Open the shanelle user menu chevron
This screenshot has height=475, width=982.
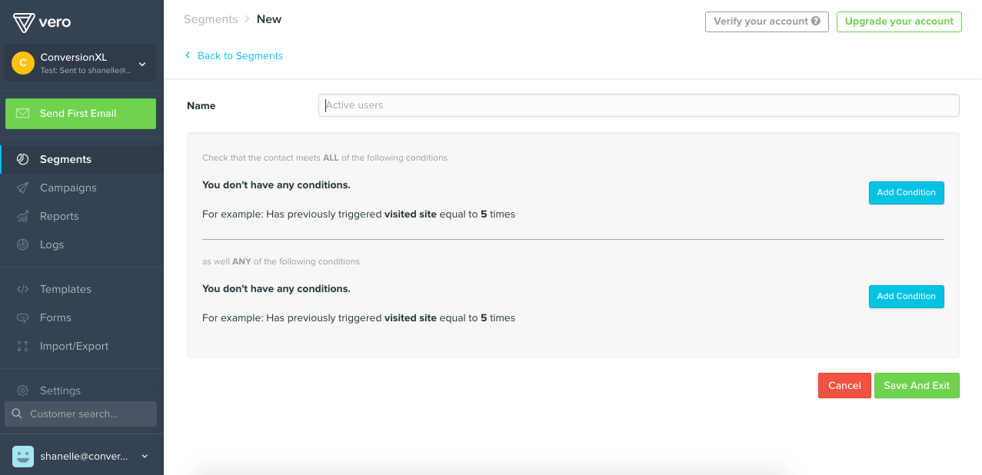(145, 457)
